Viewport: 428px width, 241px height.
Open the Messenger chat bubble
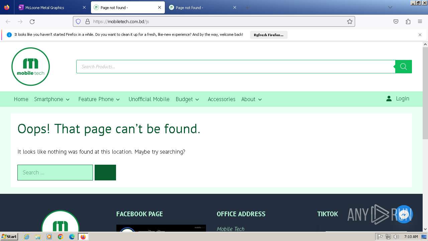tap(404, 215)
